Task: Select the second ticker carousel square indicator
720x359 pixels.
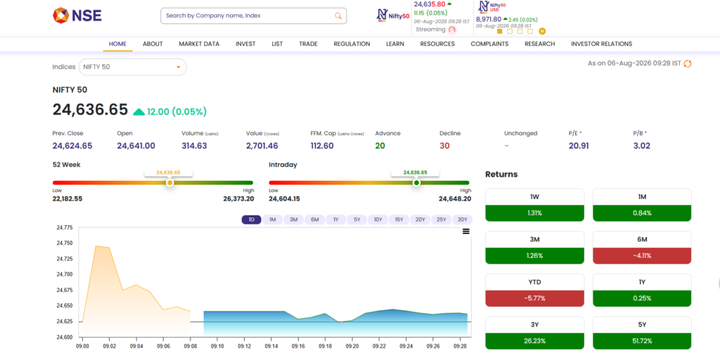Action: (x=510, y=31)
